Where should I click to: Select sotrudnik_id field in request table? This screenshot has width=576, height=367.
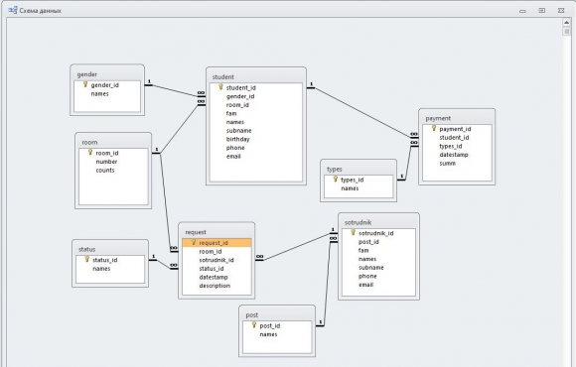pyautogui.click(x=216, y=260)
